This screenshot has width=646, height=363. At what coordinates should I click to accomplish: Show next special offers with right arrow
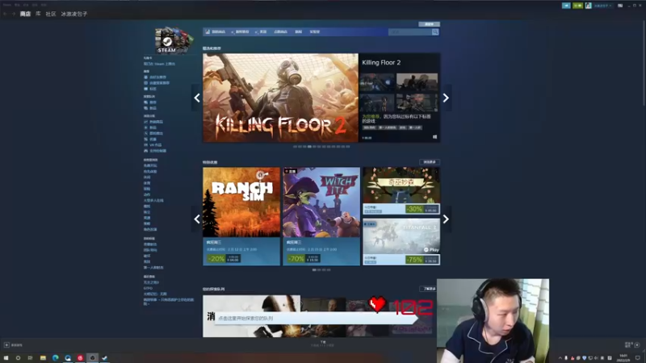(446, 219)
